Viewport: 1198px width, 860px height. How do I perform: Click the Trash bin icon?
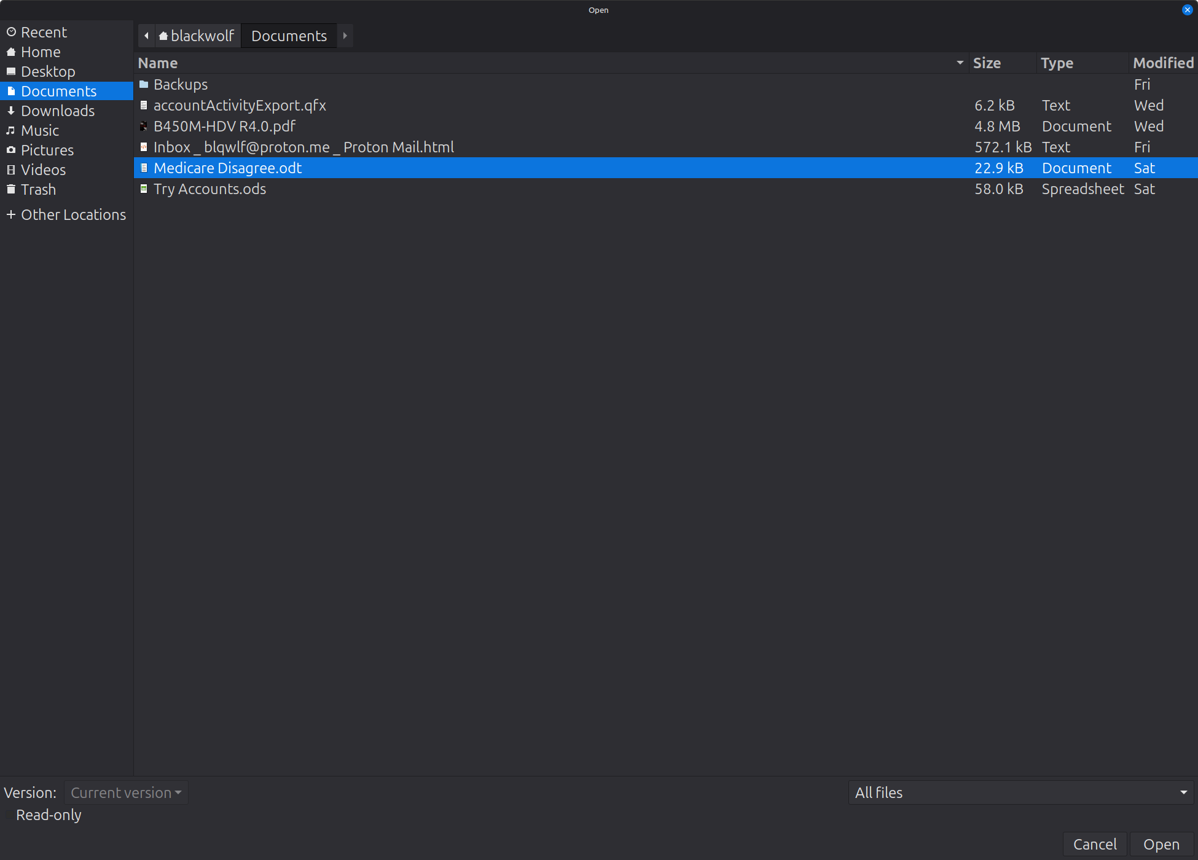(11, 189)
